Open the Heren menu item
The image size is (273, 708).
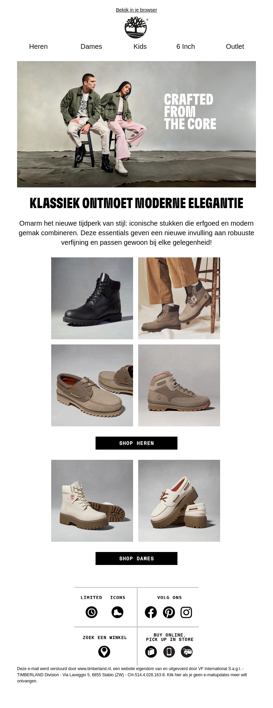tap(38, 46)
